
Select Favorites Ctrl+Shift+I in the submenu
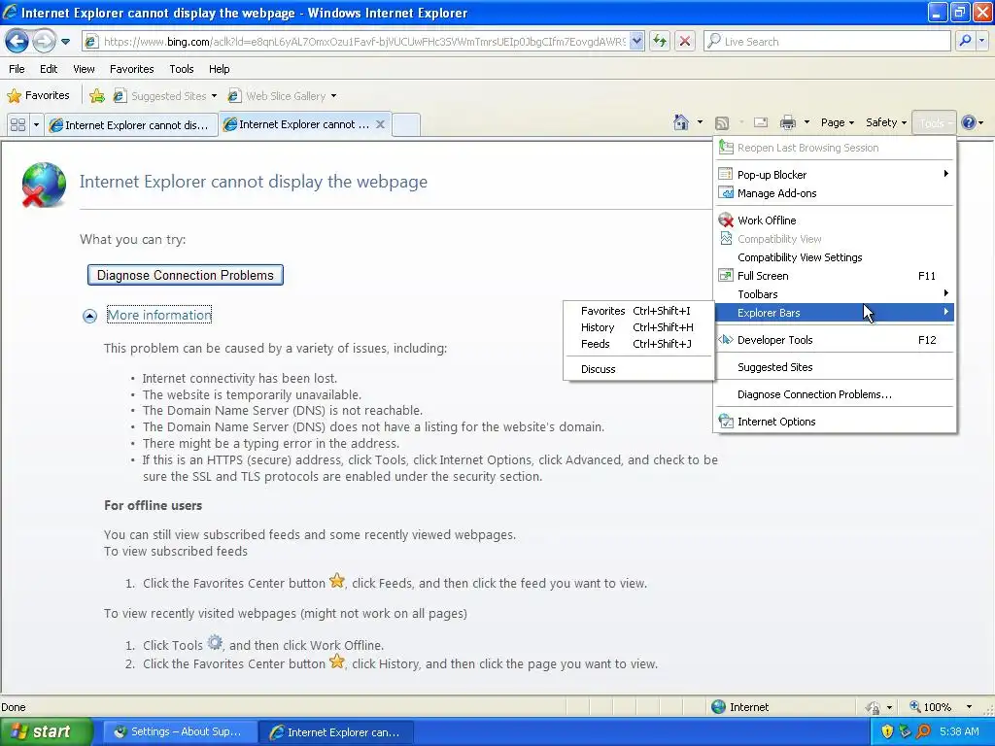638,311
